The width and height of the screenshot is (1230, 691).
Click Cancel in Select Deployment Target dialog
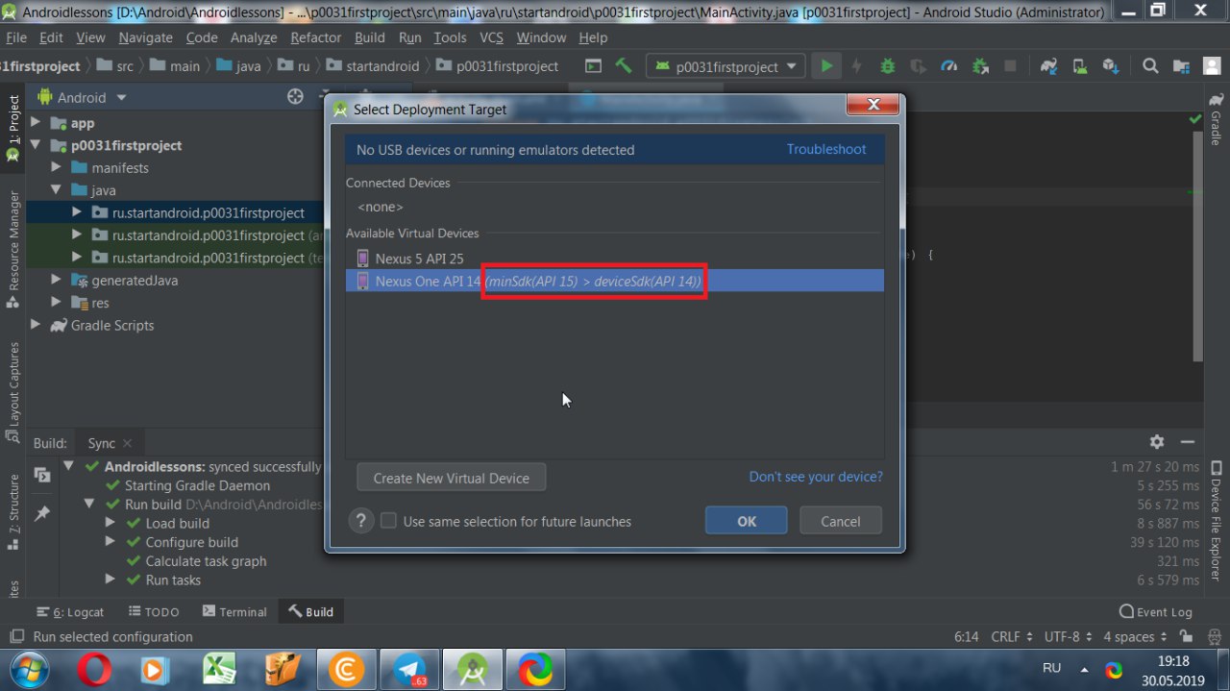coord(841,521)
